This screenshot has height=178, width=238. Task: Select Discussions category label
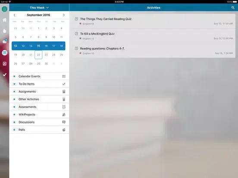click(x=26, y=122)
